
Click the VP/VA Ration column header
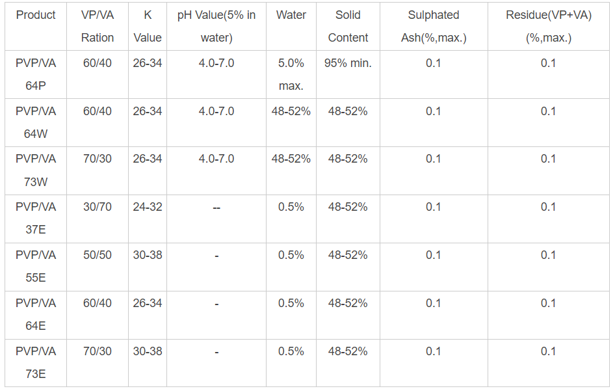click(x=98, y=26)
